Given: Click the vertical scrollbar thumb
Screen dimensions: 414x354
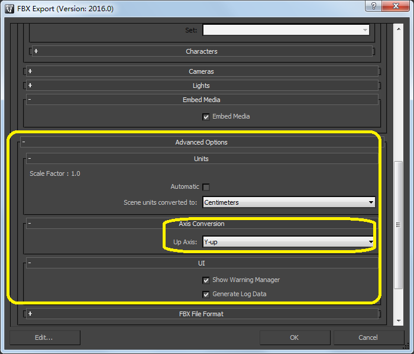Looking at the screenshot, I should pos(399,225).
